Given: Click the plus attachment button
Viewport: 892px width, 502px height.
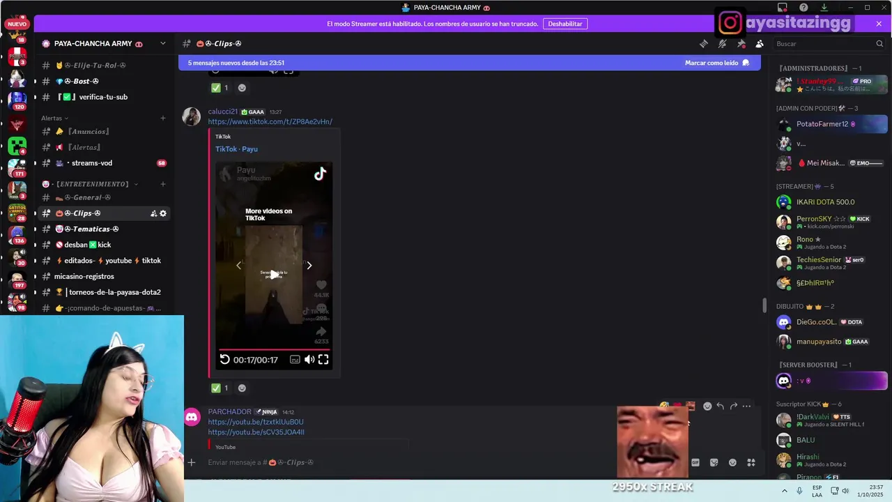Looking at the screenshot, I should coord(192,462).
